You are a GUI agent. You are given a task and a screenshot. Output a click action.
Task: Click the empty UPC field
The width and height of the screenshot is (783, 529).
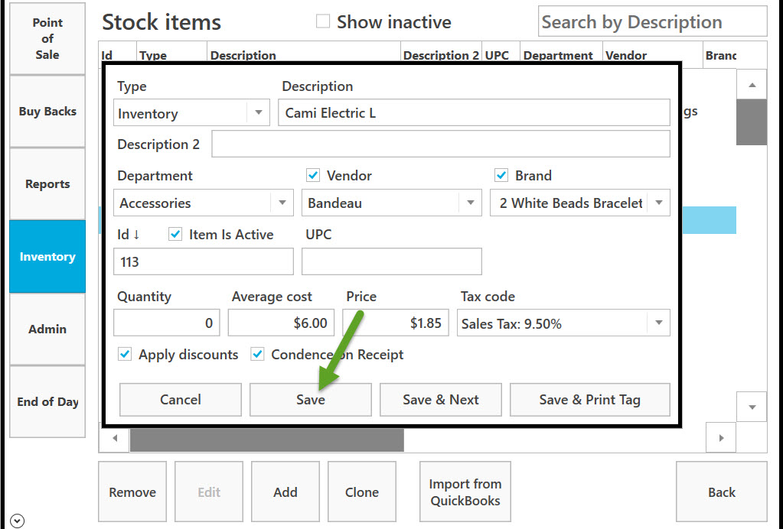pos(392,261)
